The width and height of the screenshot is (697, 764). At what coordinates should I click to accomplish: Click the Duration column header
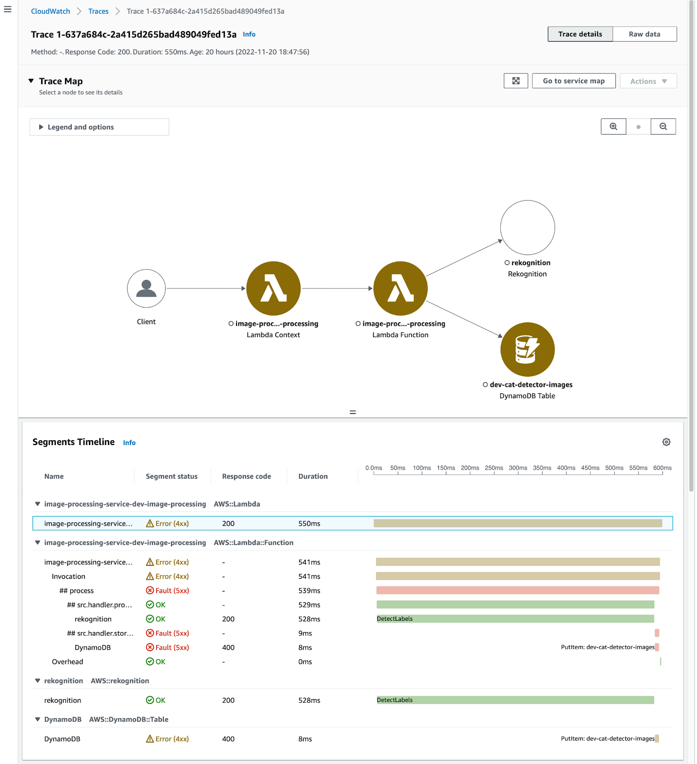[313, 477]
